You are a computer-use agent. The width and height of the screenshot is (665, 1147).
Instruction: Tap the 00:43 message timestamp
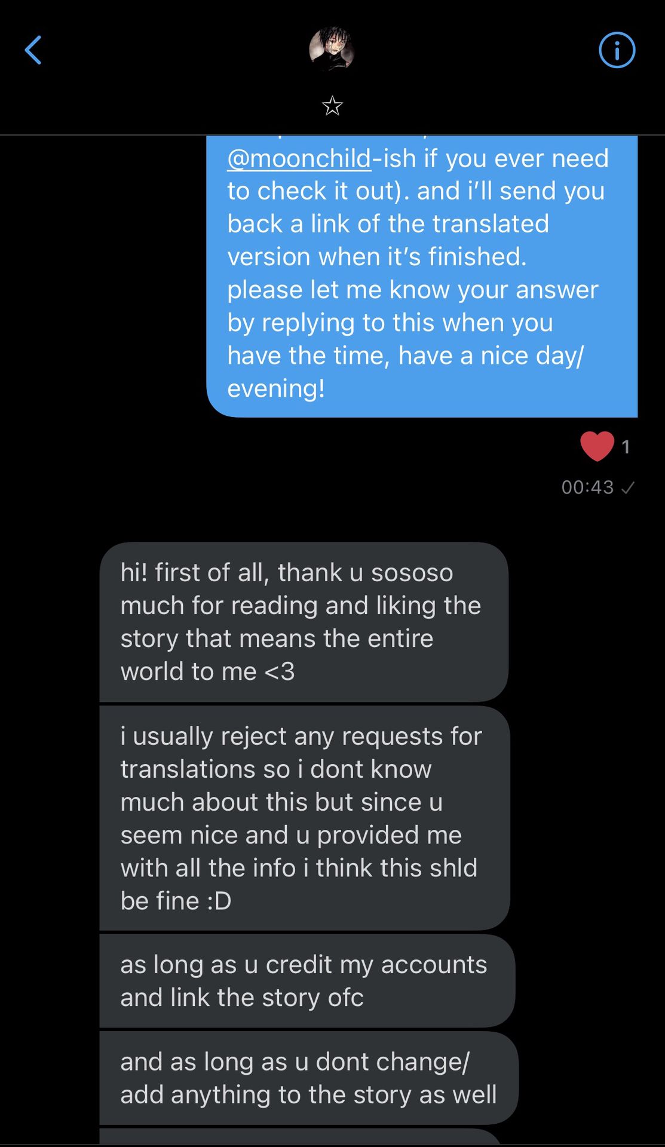(587, 487)
